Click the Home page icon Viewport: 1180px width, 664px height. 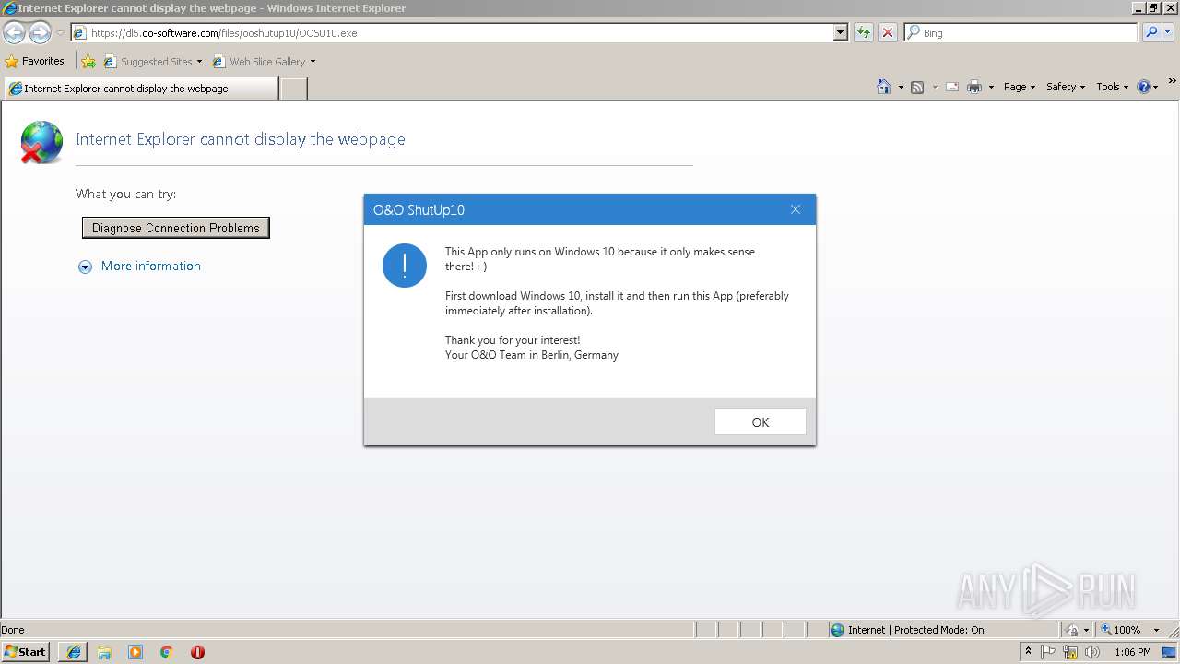click(x=883, y=87)
